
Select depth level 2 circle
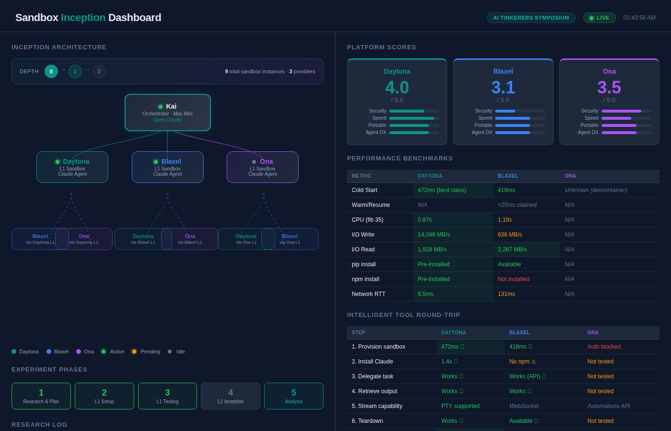(x=99, y=71)
